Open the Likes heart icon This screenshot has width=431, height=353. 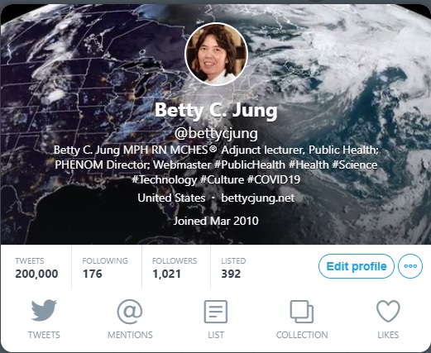(388, 311)
